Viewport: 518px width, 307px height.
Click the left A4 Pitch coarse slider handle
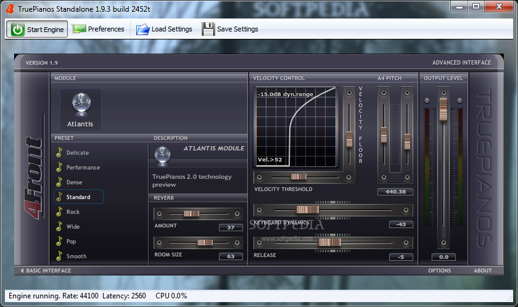[x=384, y=134]
